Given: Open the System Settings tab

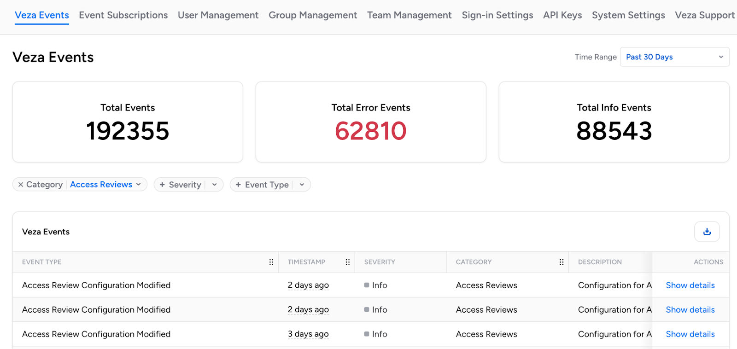Looking at the screenshot, I should click(628, 15).
